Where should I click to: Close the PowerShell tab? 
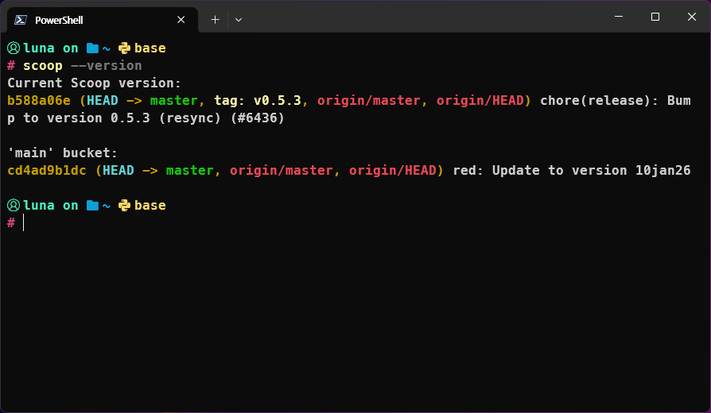(x=181, y=20)
